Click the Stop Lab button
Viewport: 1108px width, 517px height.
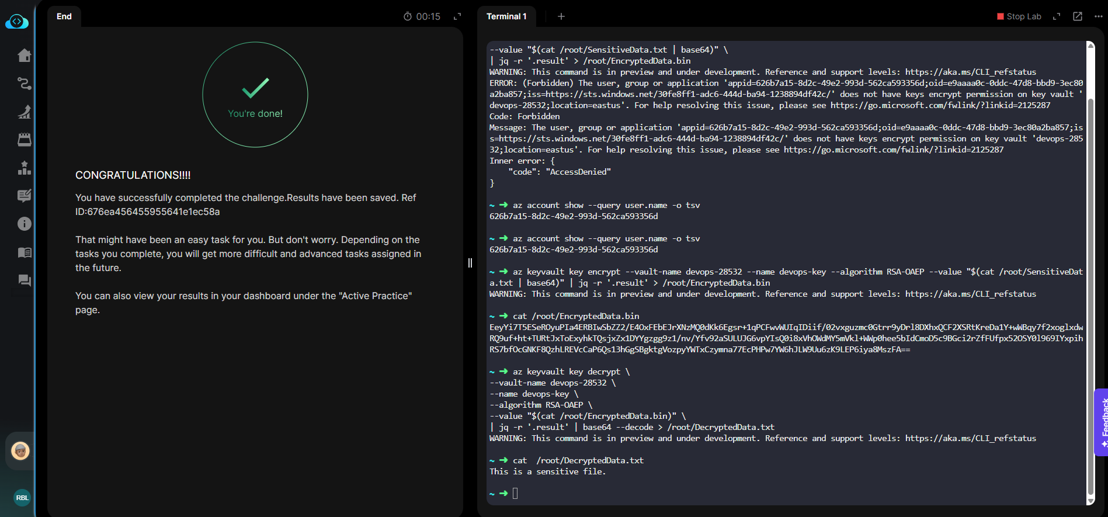click(x=1019, y=16)
